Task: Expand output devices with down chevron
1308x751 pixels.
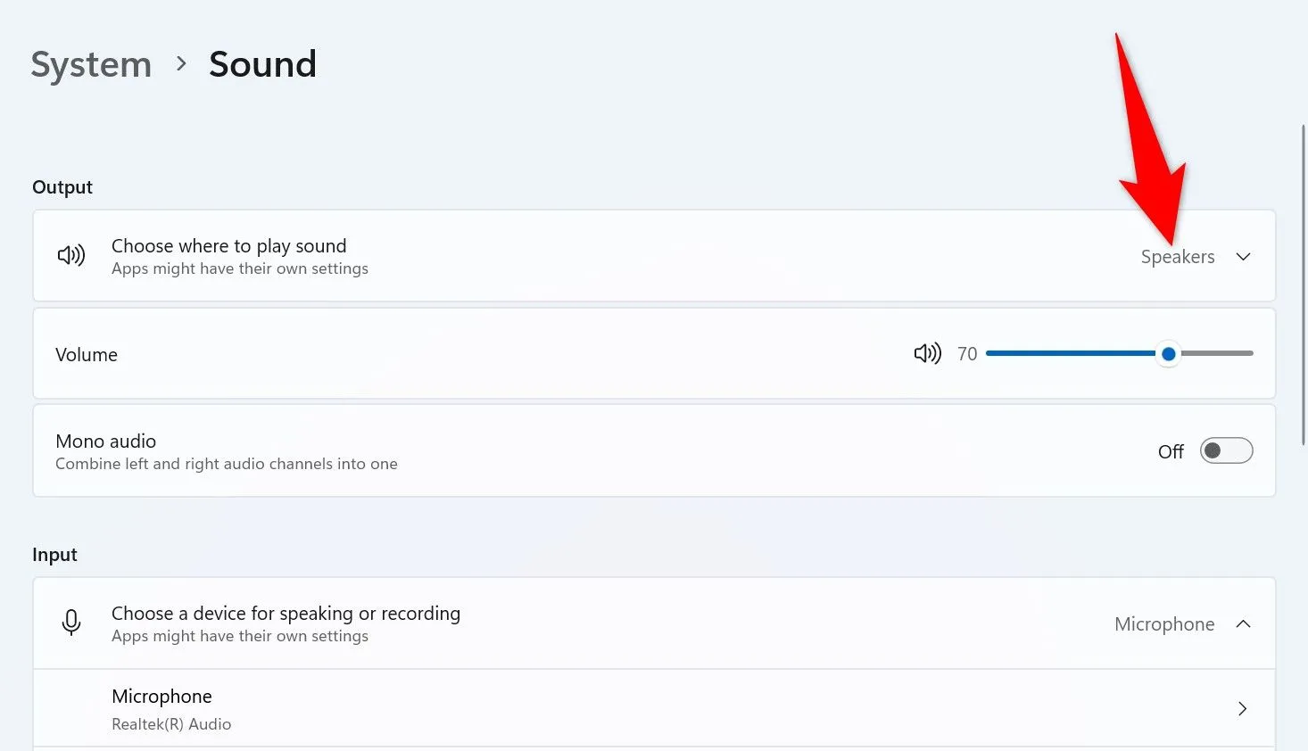Action: pos(1243,257)
